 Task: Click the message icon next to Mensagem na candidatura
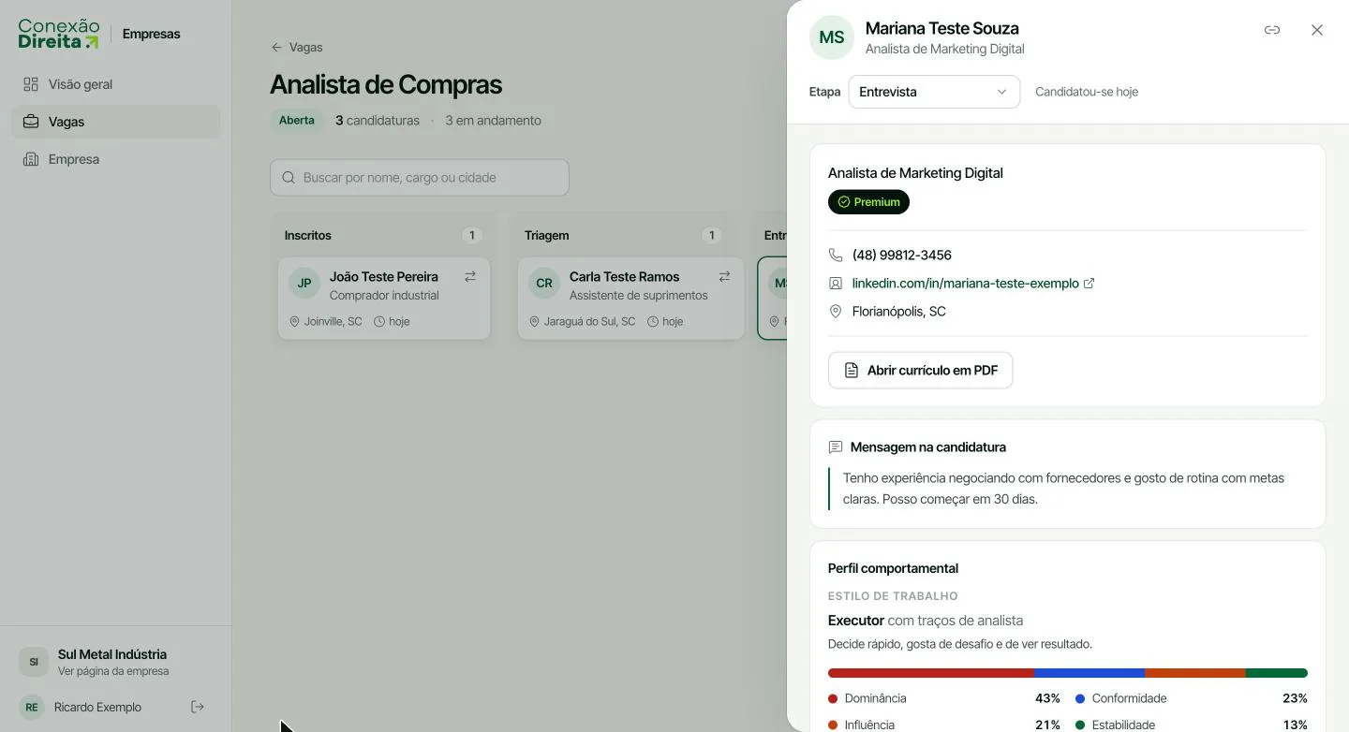pyautogui.click(x=836, y=447)
